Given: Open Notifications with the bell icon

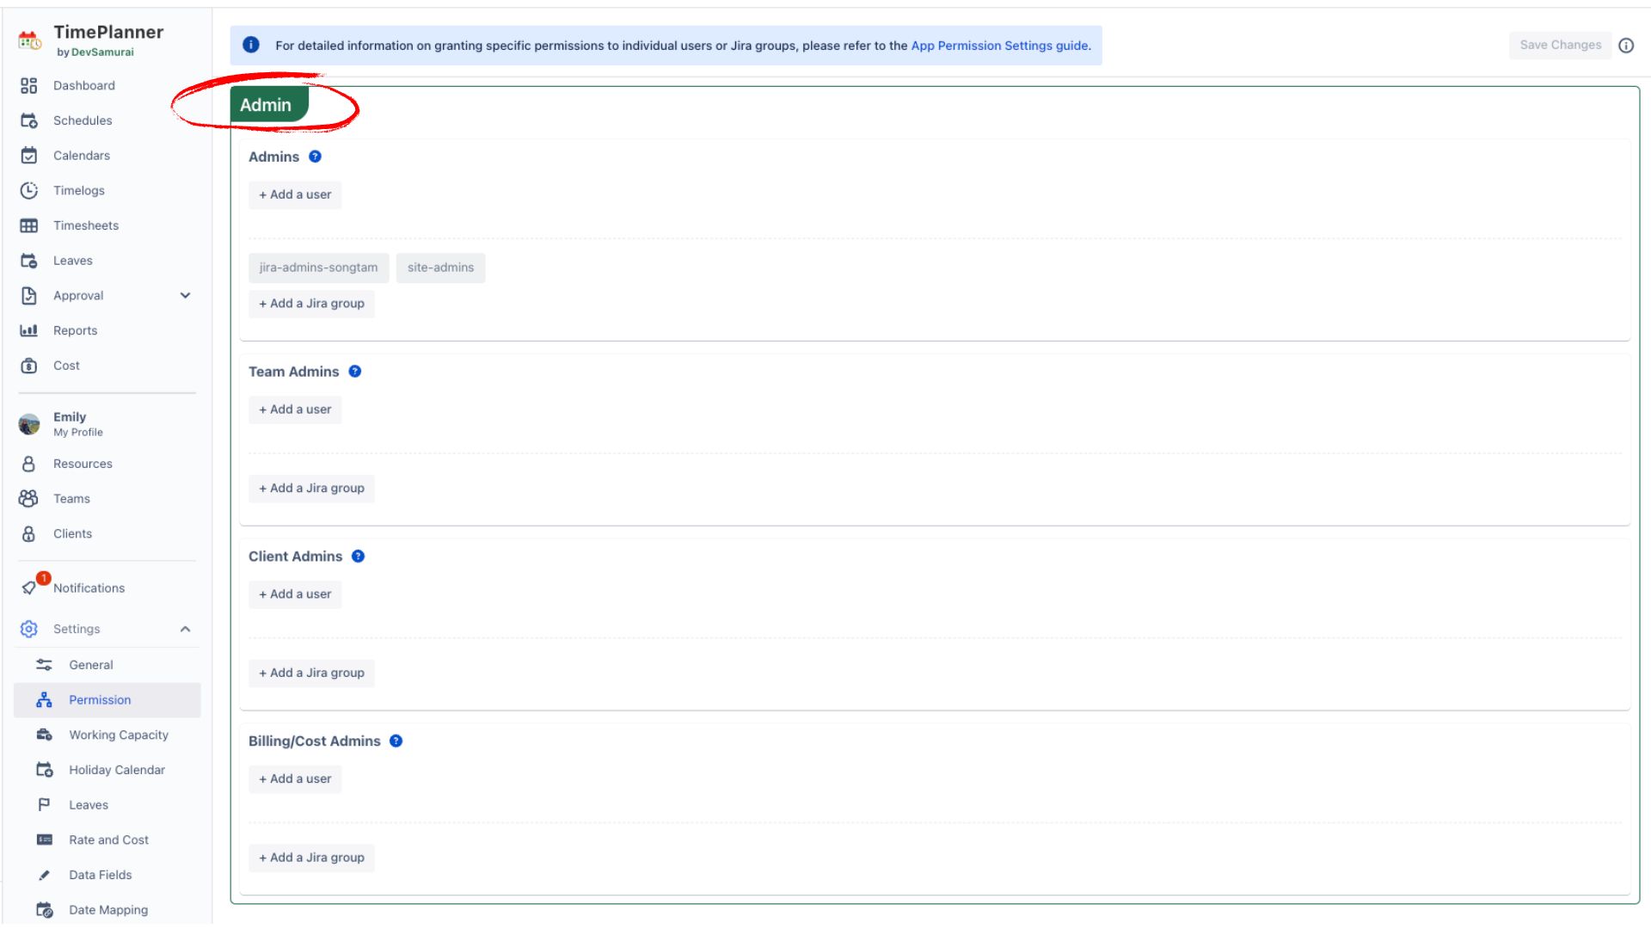Looking at the screenshot, I should pyautogui.click(x=28, y=588).
